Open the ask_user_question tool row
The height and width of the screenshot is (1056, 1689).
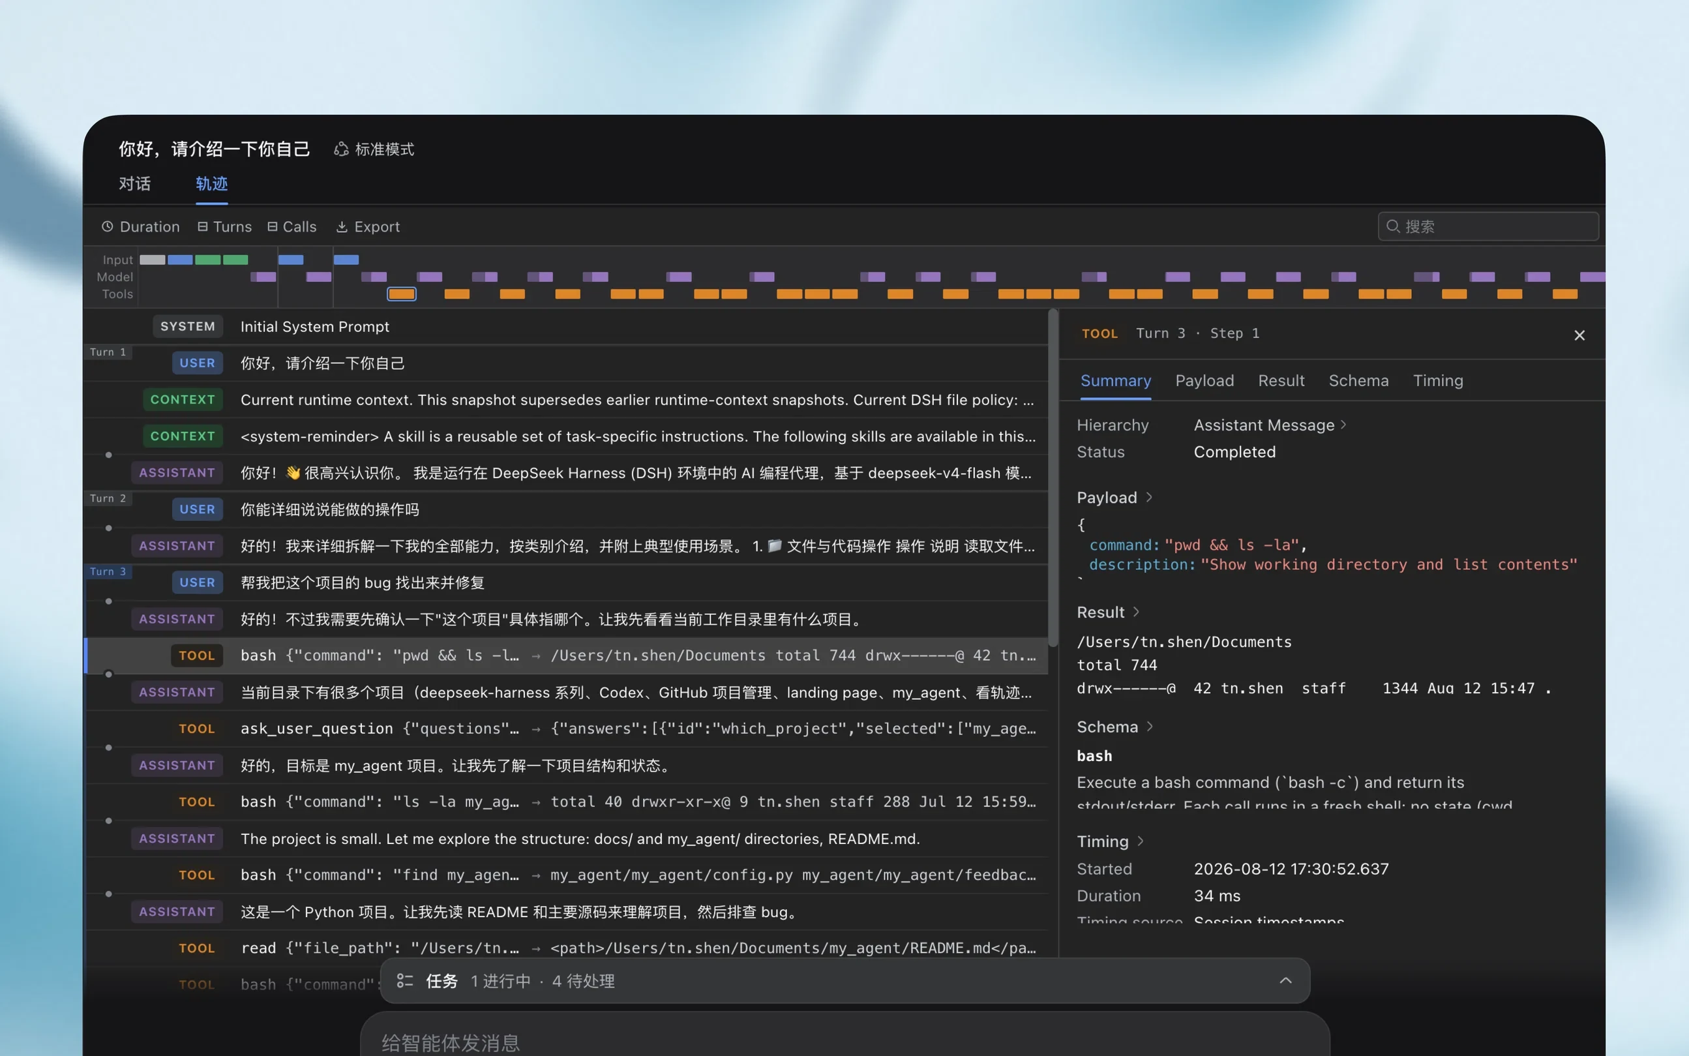(x=565, y=729)
